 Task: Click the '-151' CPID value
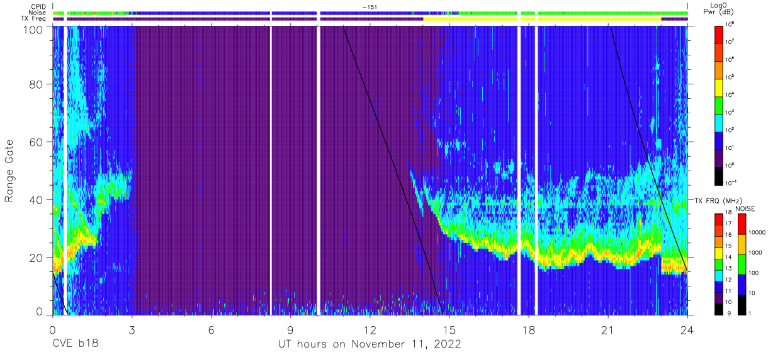pos(371,7)
